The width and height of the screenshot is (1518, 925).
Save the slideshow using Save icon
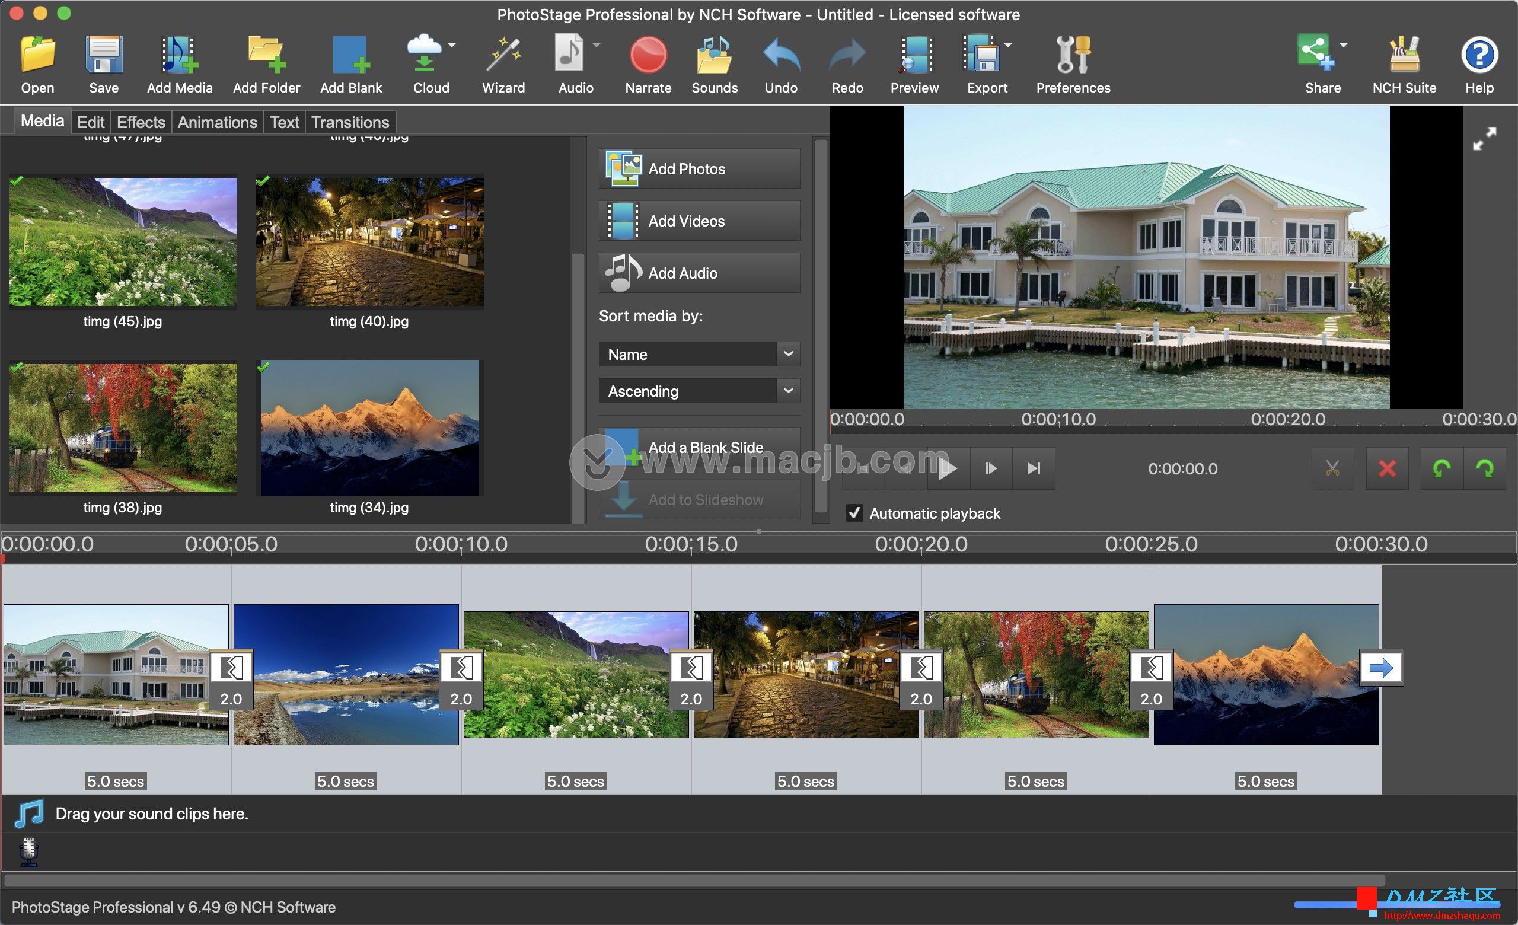coord(104,55)
